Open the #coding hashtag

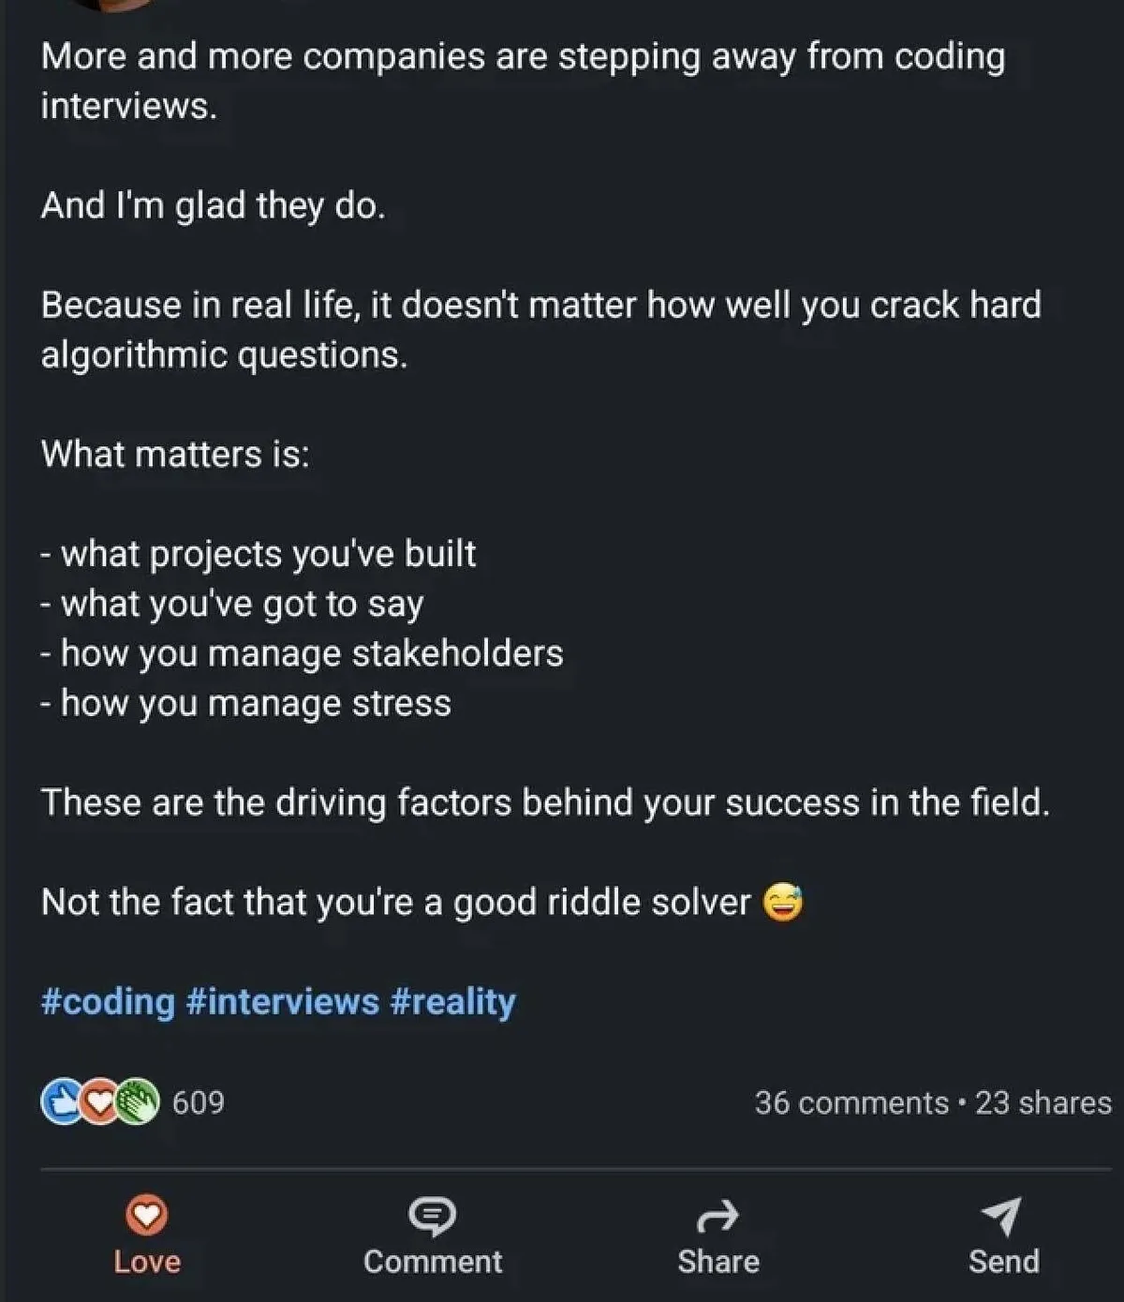(108, 1002)
